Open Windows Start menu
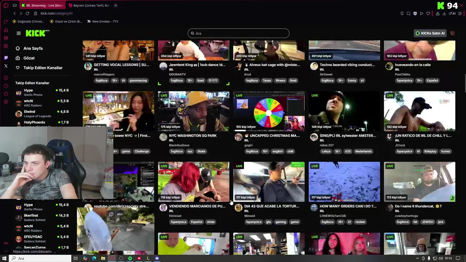Screen dimensions: 466x262 [4, 258]
